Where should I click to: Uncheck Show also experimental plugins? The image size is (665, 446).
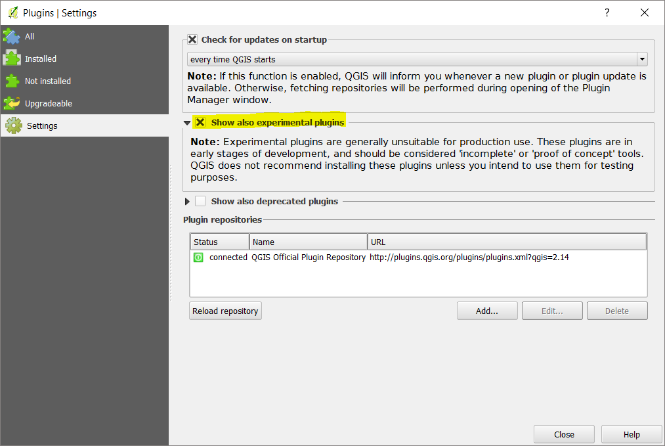(202, 122)
